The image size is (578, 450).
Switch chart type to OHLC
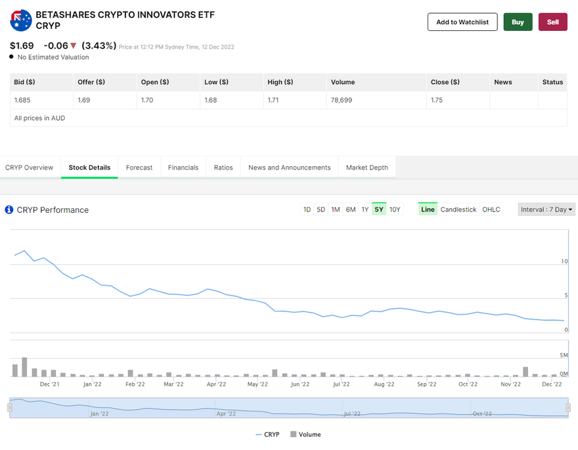click(x=491, y=210)
